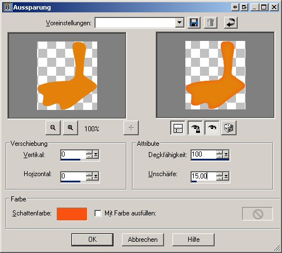This screenshot has height=253, width=282.
Task: Confirm with the OK button
Action: [92, 240]
